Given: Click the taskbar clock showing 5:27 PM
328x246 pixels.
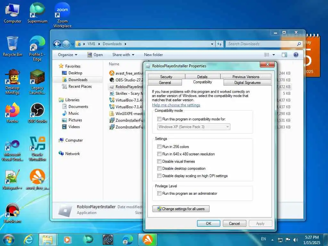Looking at the screenshot, I should pos(312,240).
